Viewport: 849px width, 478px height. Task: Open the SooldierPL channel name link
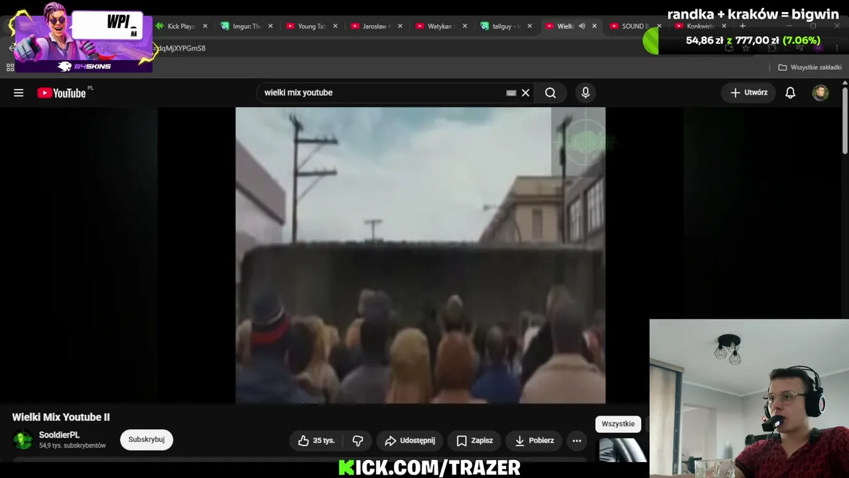[60, 435]
